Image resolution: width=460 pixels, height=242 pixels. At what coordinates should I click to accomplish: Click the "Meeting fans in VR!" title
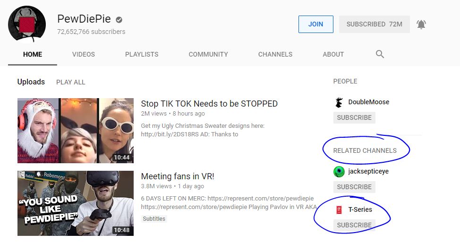point(178,176)
